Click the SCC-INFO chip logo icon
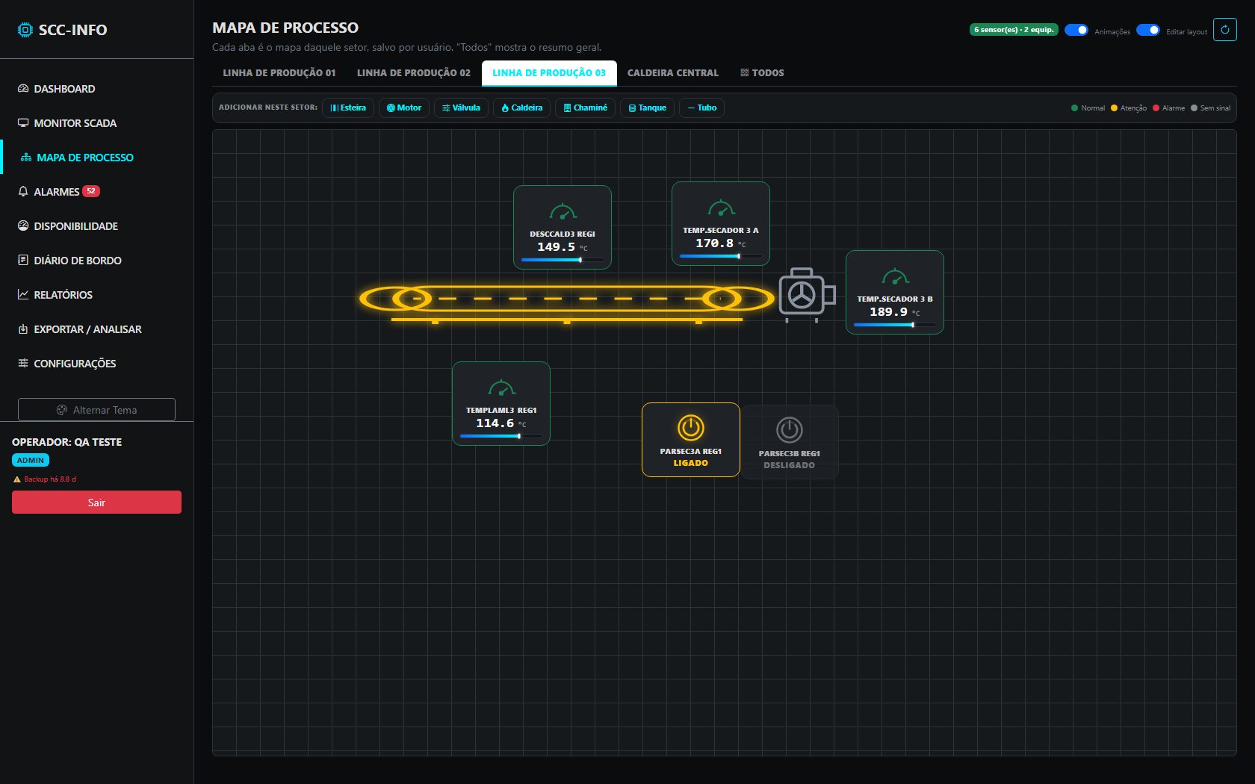This screenshot has width=1255, height=784. [x=25, y=30]
